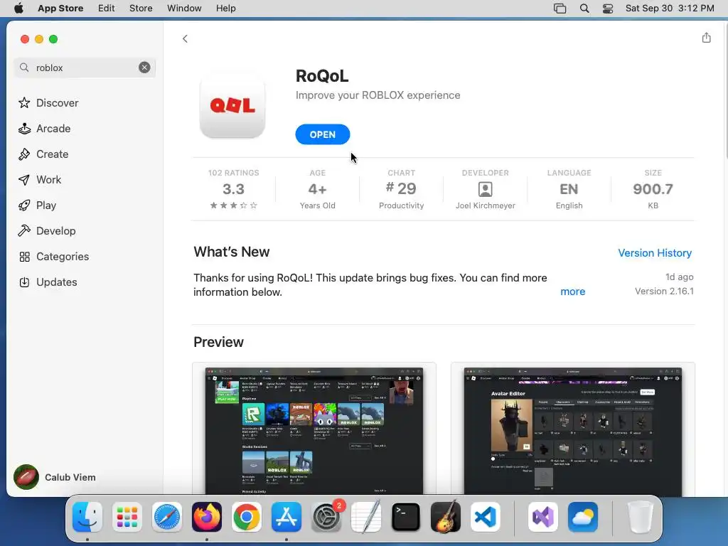Open Apple menu
728x546 pixels.
coord(18,9)
